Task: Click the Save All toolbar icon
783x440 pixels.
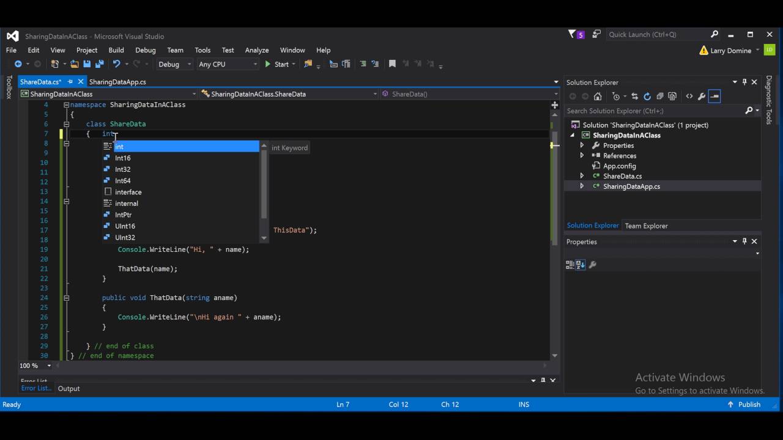Action: coord(99,64)
